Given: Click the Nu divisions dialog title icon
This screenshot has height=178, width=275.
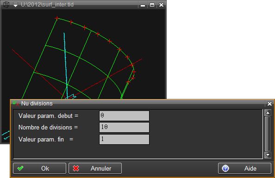Looking at the screenshot, I should (16, 104).
